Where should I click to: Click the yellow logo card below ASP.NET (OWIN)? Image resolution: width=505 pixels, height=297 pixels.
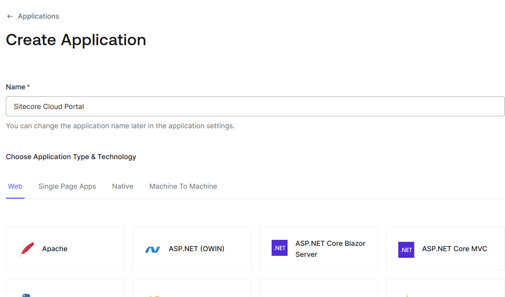192,288
